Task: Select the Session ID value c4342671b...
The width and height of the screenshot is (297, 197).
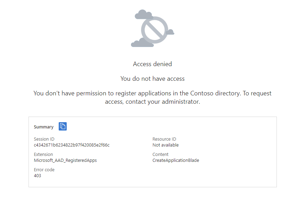Action: pyautogui.click(x=72, y=145)
